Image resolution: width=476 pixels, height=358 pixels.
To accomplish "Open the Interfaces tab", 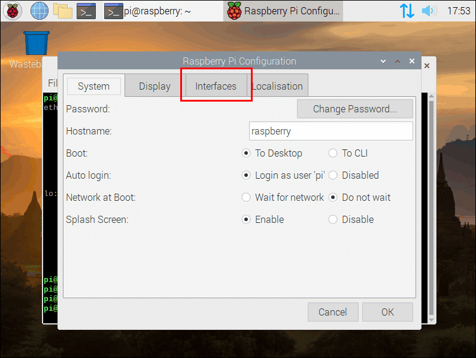I will pos(216,86).
